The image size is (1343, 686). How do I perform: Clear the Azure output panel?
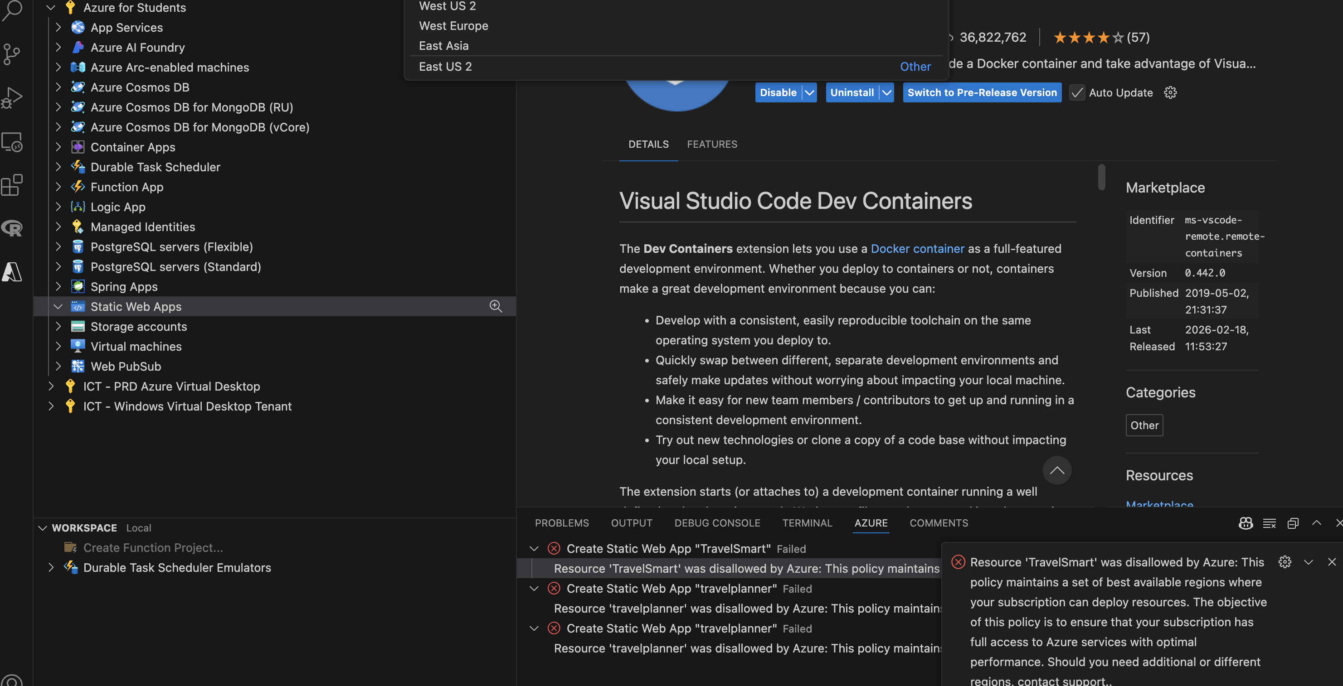(1269, 523)
